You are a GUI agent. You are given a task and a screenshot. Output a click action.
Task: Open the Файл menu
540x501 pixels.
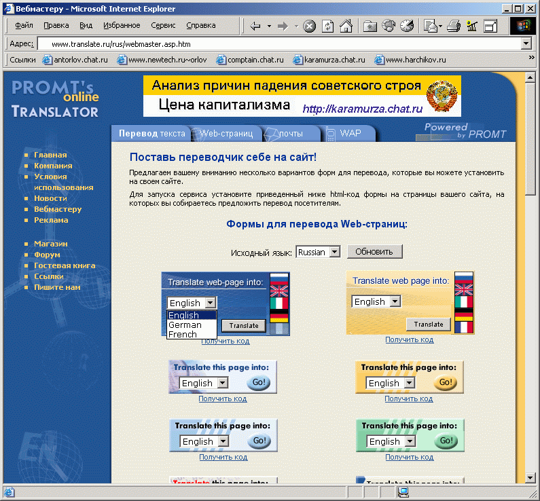[x=24, y=26]
